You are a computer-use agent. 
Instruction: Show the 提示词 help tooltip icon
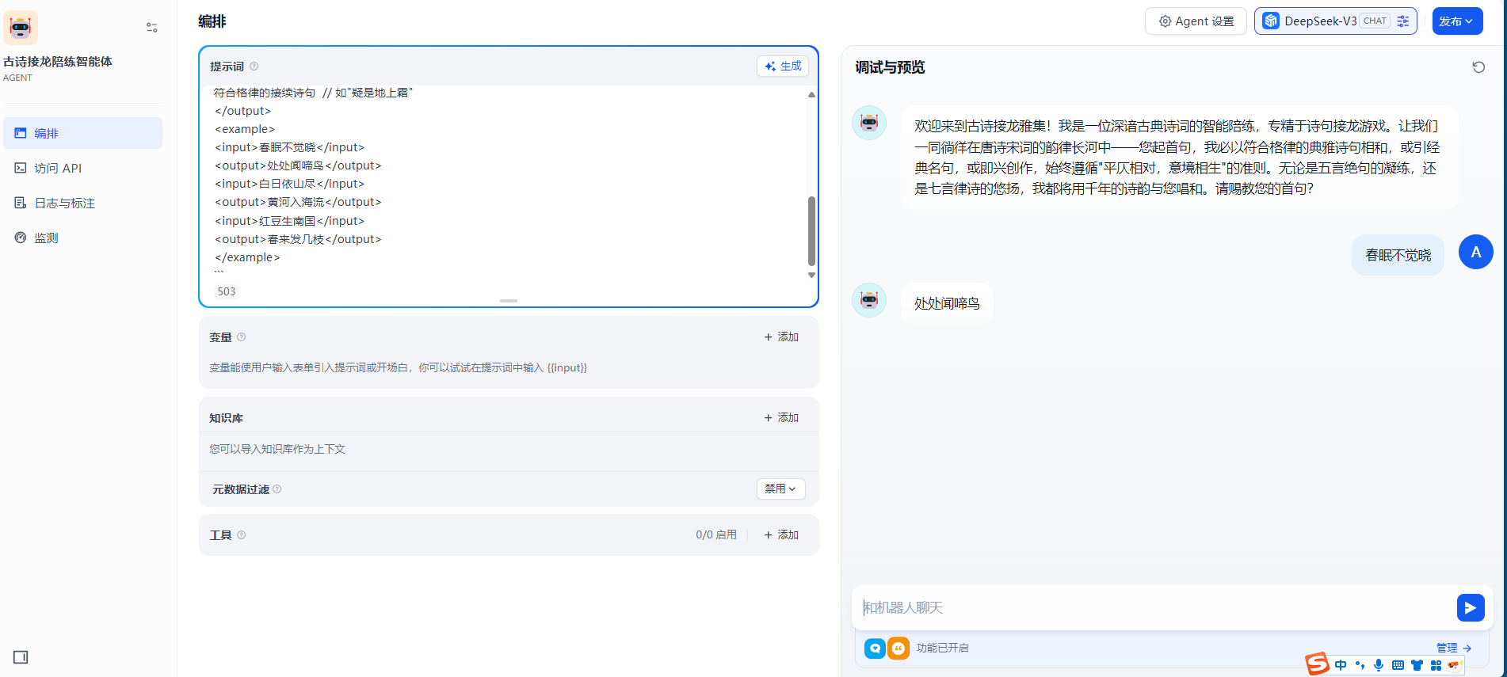pyautogui.click(x=254, y=67)
